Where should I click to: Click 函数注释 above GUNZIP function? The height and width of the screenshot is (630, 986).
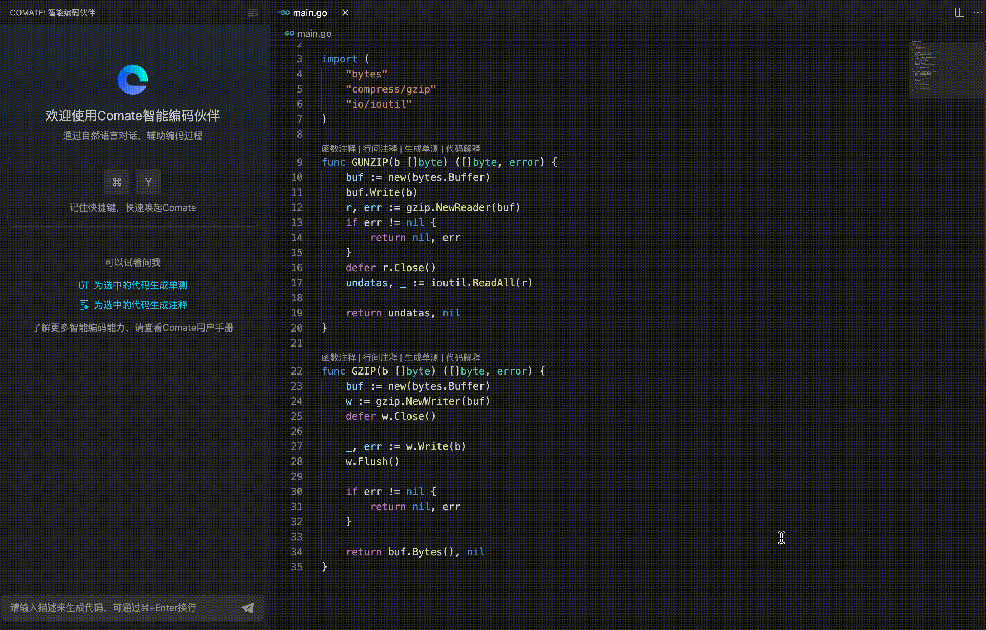[339, 149]
